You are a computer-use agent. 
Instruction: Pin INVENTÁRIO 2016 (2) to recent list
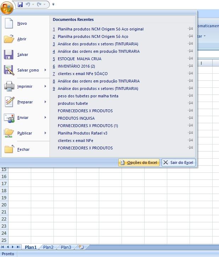[190, 66]
